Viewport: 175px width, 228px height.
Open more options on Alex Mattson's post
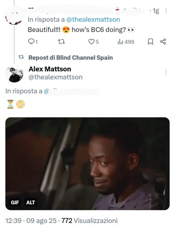[x=166, y=72]
